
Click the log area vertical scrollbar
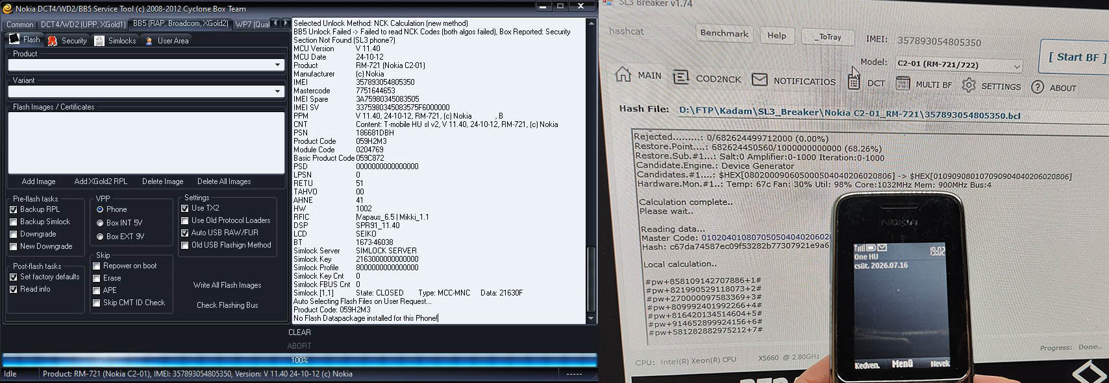tap(591, 170)
